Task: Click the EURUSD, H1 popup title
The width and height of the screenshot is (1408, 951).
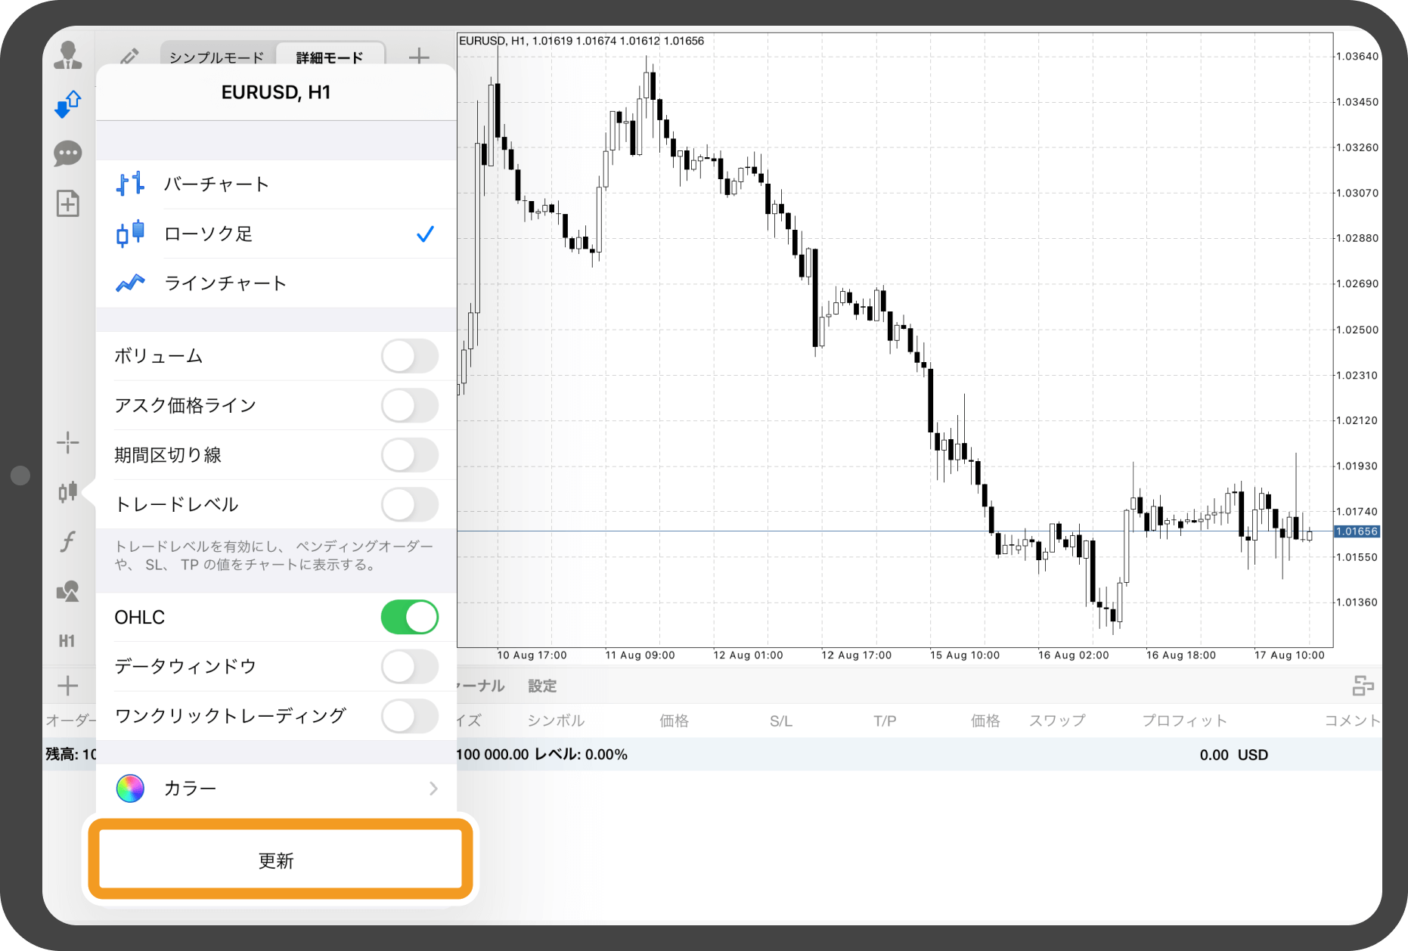Action: (276, 92)
